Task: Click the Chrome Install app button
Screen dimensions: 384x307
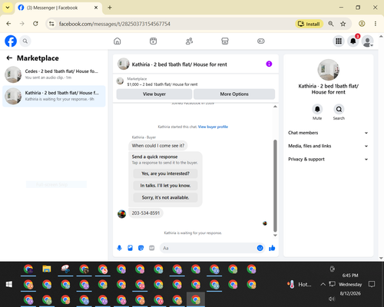Action: pos(310,24)
